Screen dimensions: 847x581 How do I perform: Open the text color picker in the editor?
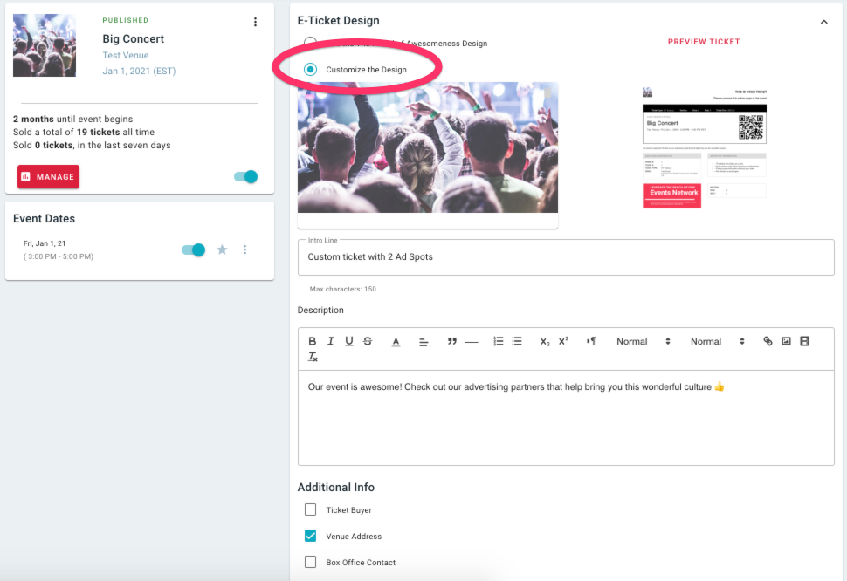(395, 341)
